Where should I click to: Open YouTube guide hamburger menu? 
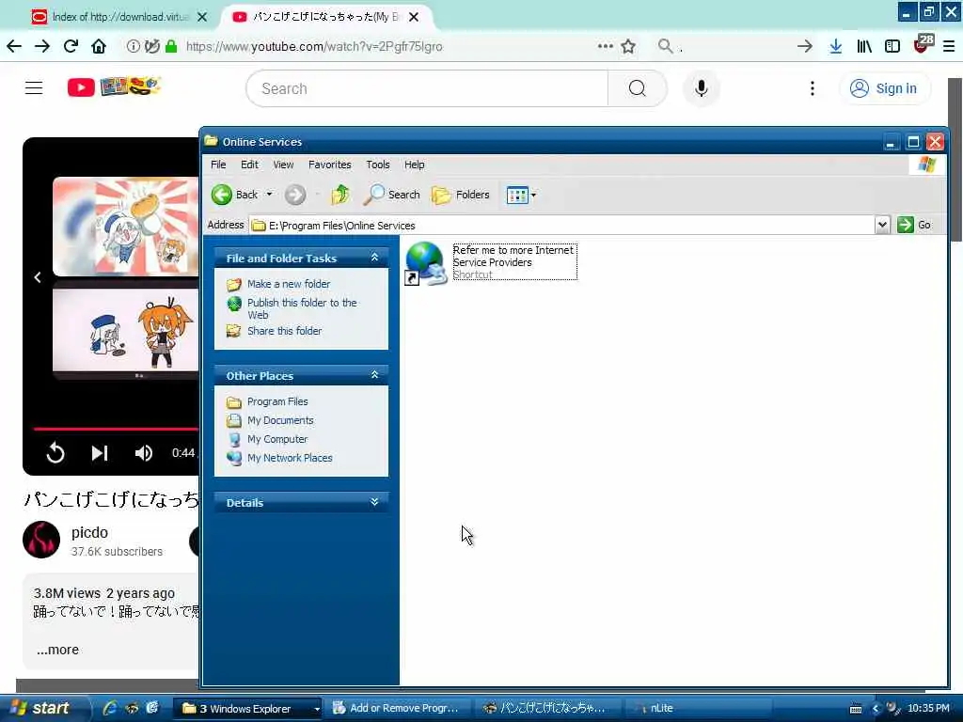coord(34,88)
